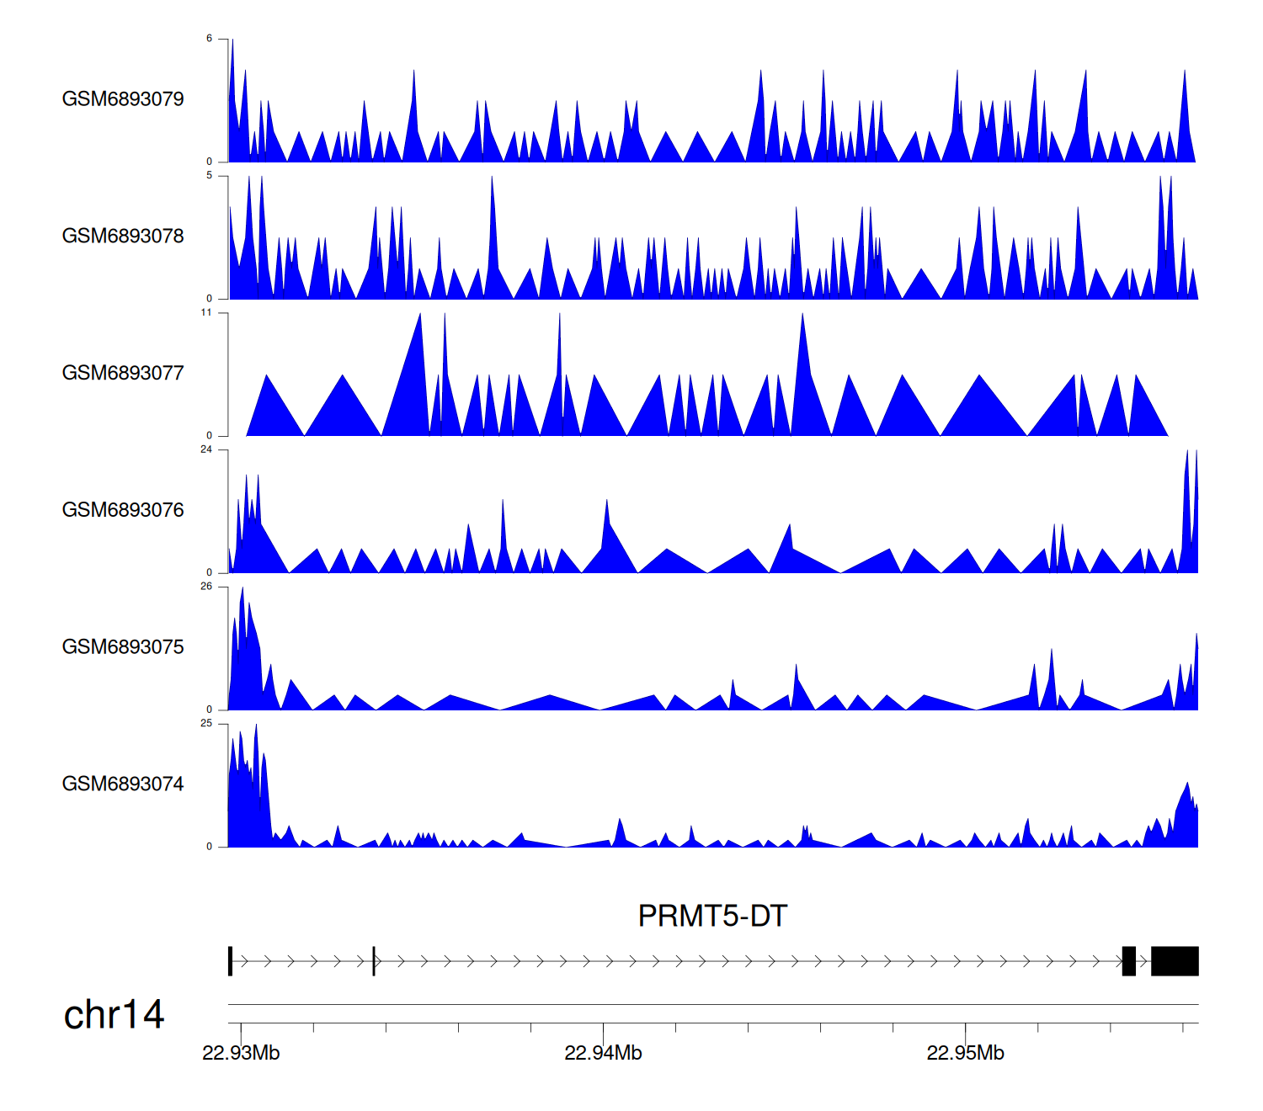
Task: Click the y-axis maximum 11 on GSM6893077
Action: pos(206,312)
